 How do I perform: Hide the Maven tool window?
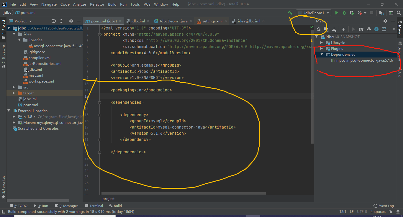(393, 21)
